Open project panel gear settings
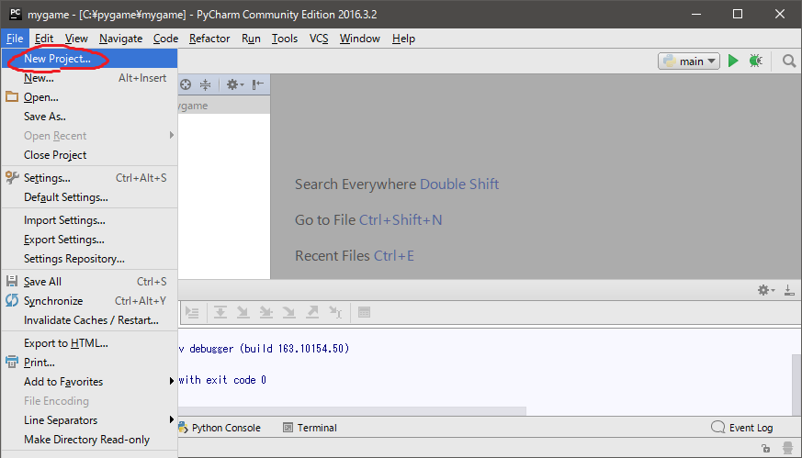Viewport: 802px width, 458px height. click(x=235, y=84)
